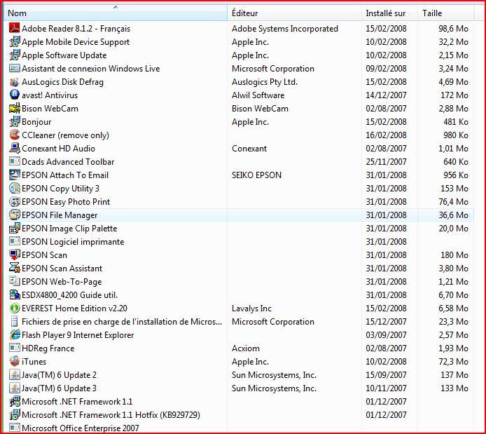The height and width of the screenshot is (434, 486).
Task: Select Microsoft .NET Framework 1.1 entry name
Action: (x=77, y=402)
